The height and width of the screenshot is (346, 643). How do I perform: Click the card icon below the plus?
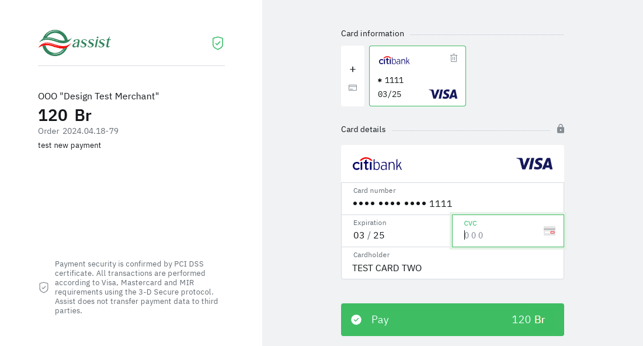[x=353, y=88]
